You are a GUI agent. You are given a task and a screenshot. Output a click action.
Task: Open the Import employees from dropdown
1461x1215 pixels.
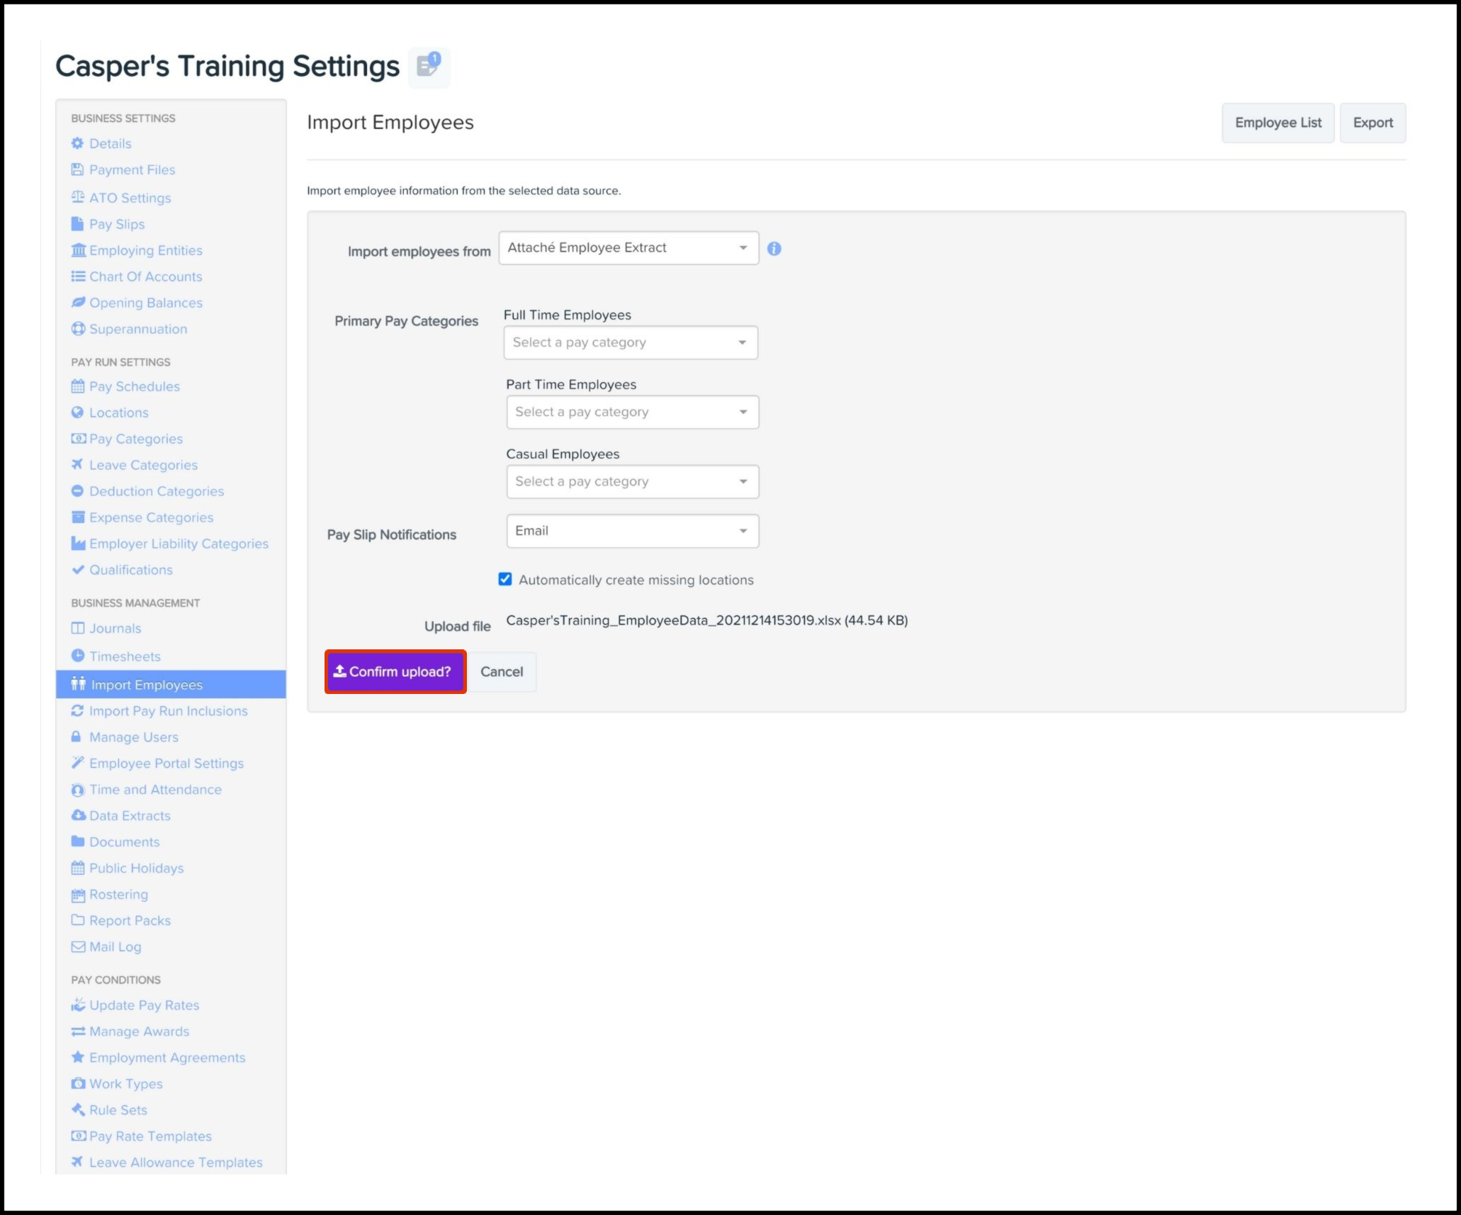(x=628, y=248)
